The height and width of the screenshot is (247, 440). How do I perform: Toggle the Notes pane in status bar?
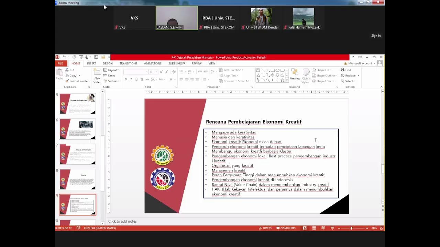[265, 228]
